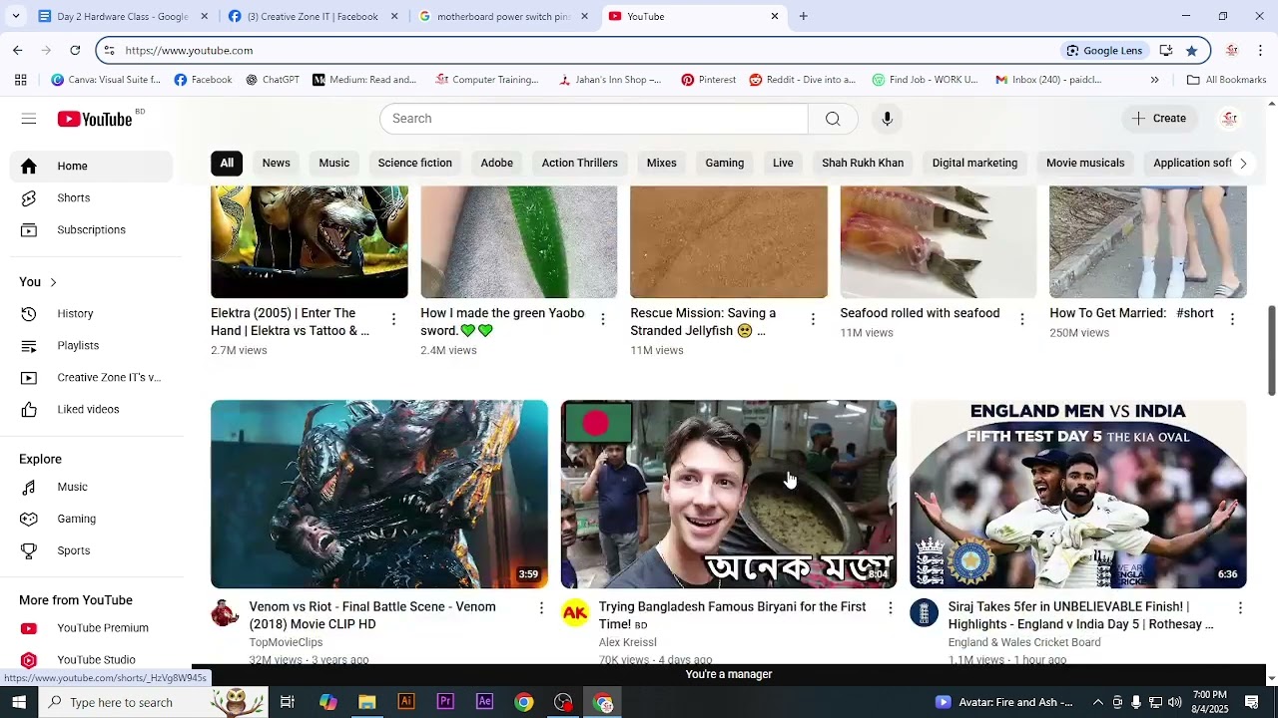Open Playlists in the sidebar
This screenshot has height=718, width=1278.
pos(91,345)
